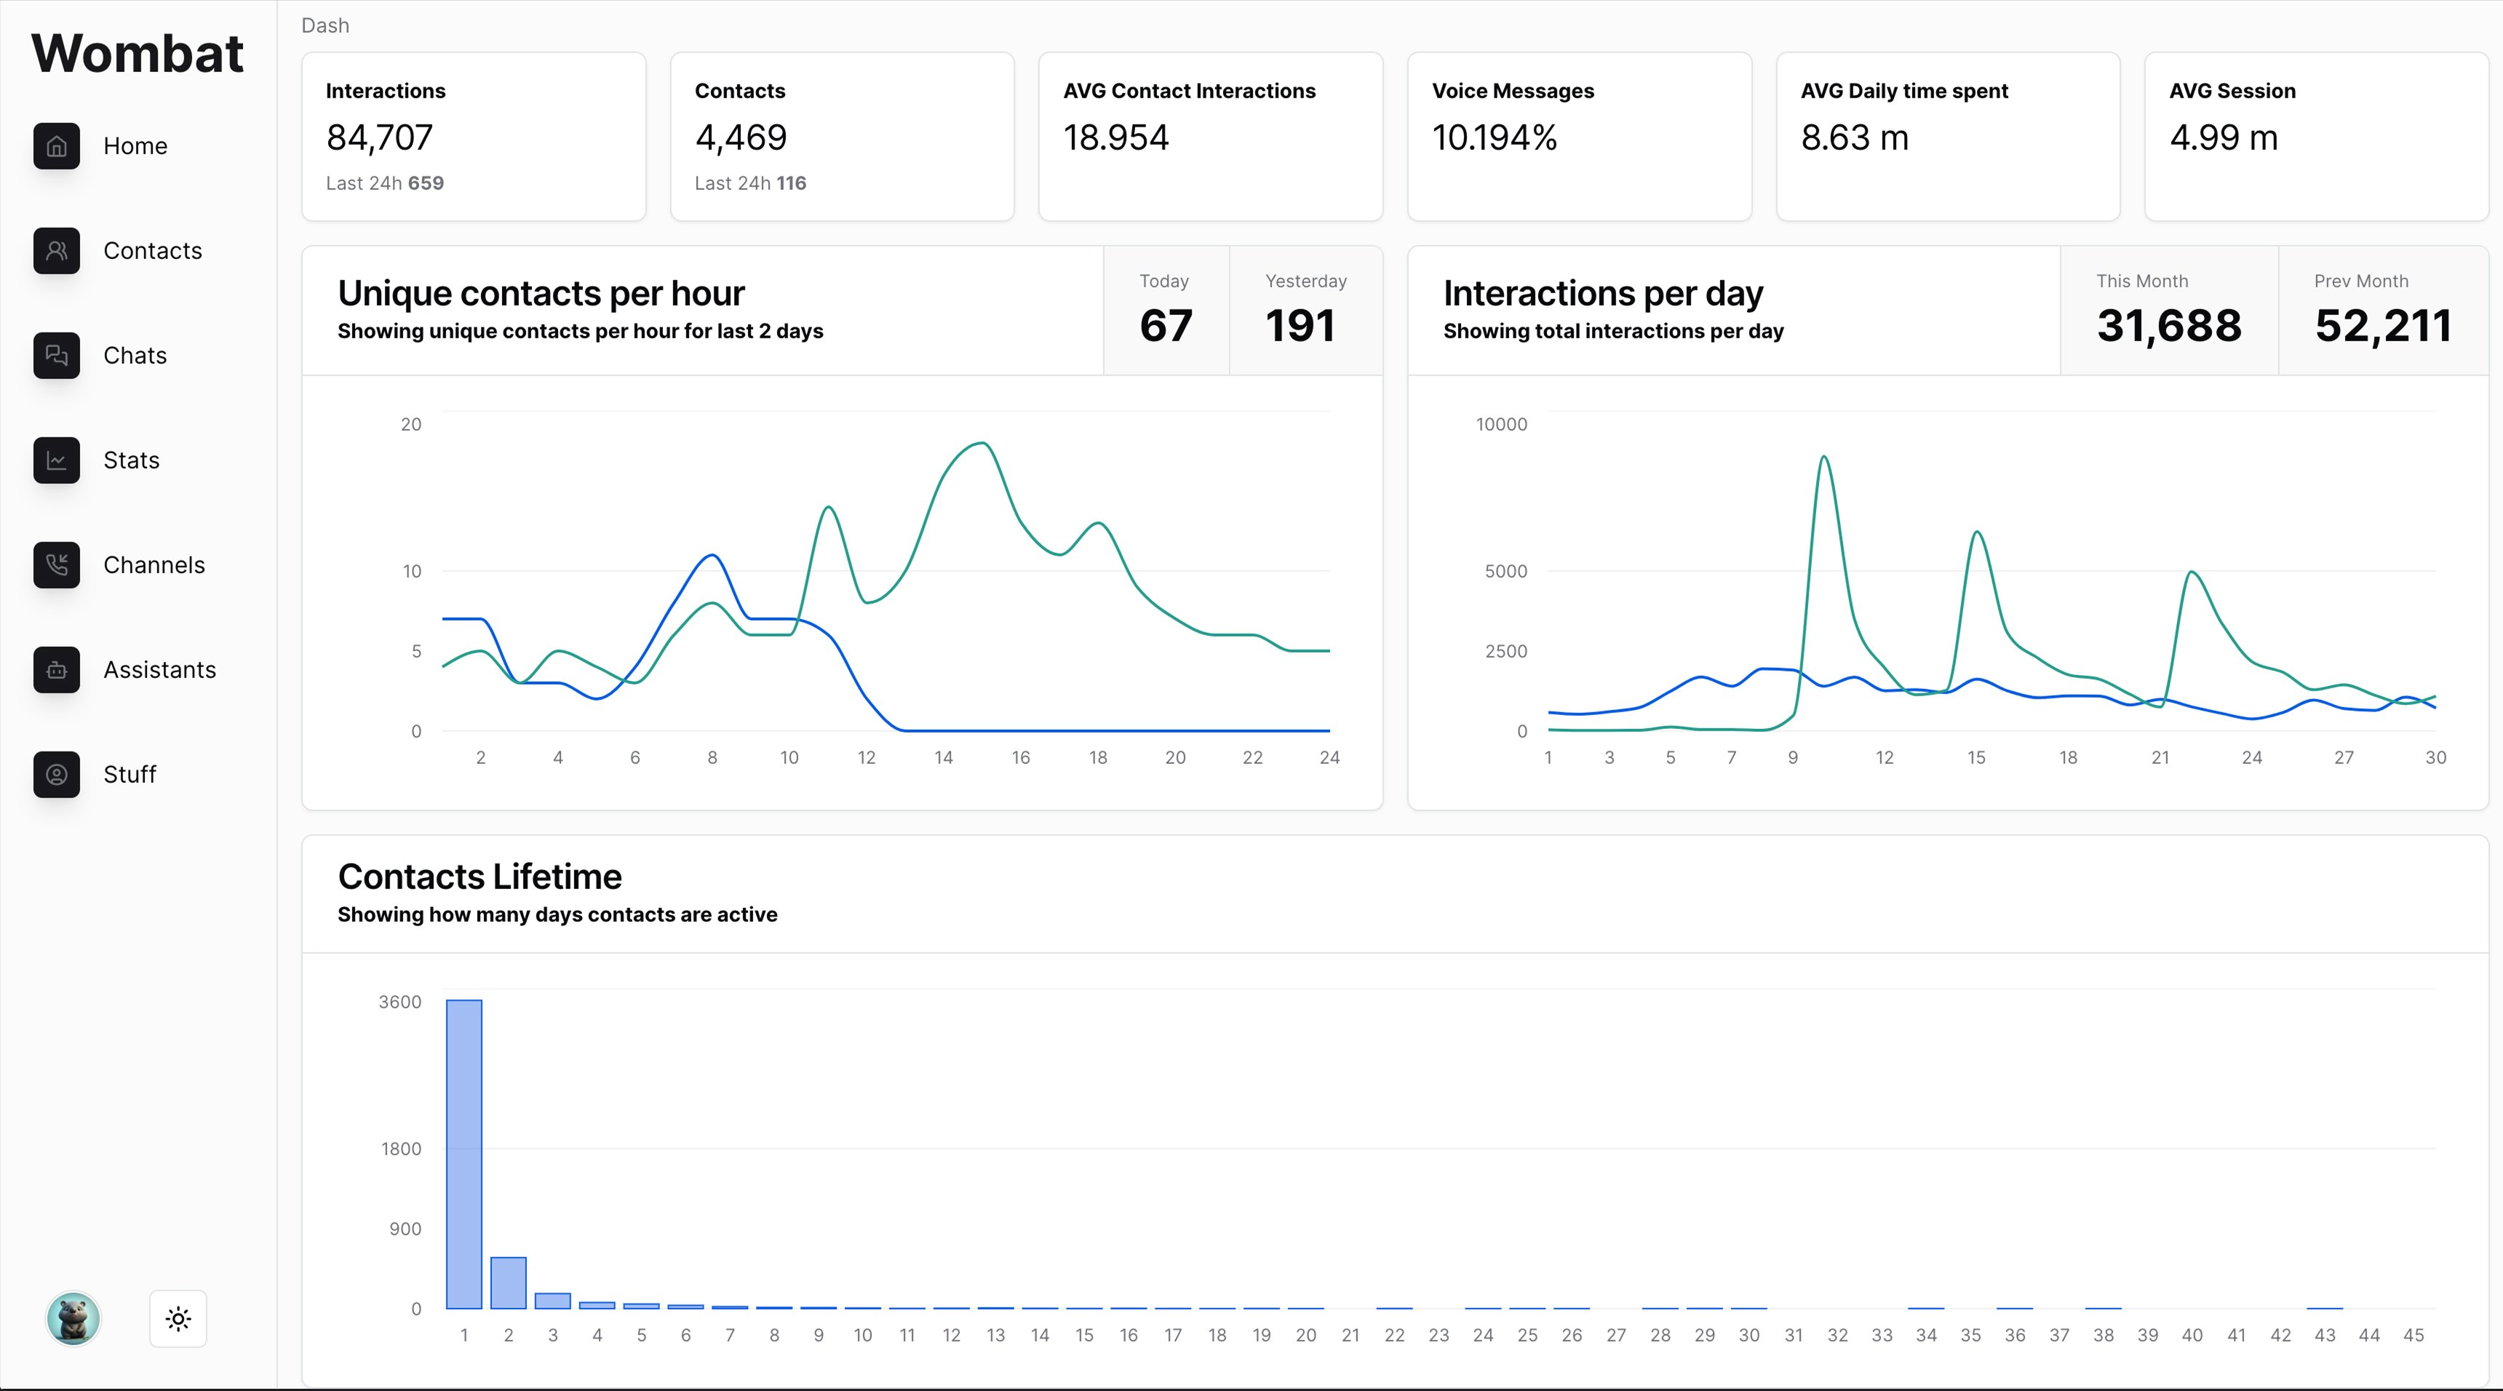Select the This Month interactions tab
The width and height of the screenshot is (2503, 1391).
tap(2168, 311)
